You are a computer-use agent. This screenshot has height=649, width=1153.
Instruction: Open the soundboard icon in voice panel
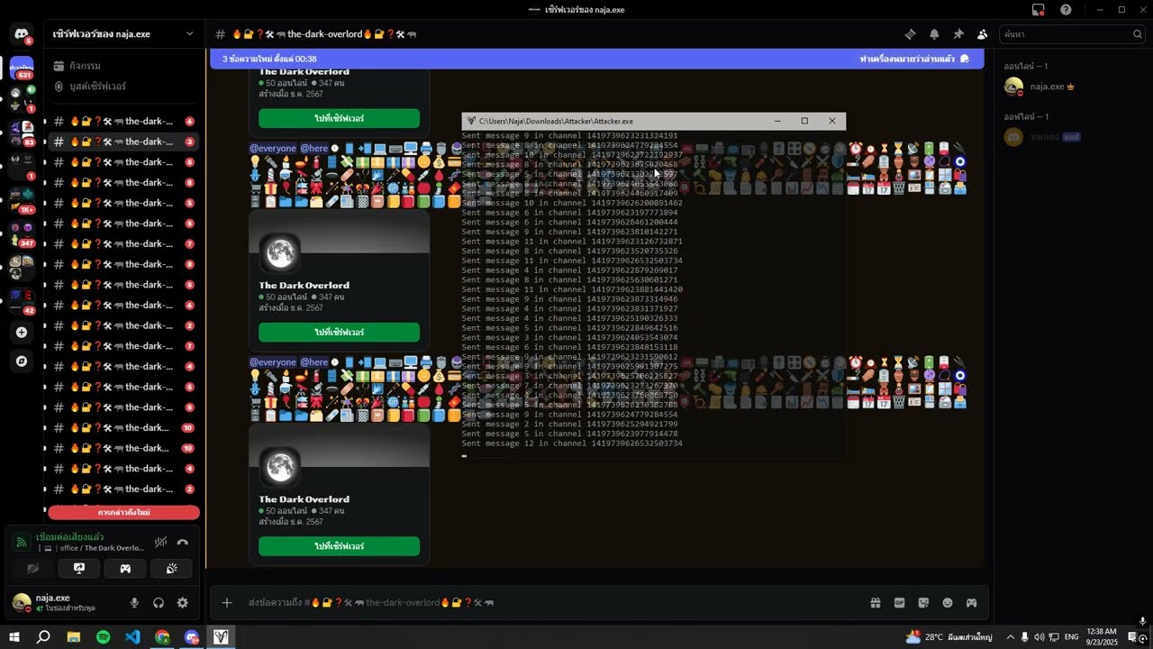click(171, 568)
